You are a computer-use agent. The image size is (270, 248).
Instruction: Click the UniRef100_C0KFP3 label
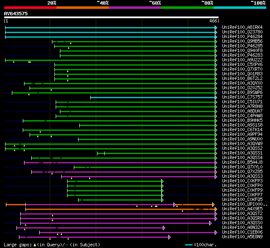(242, 181)
